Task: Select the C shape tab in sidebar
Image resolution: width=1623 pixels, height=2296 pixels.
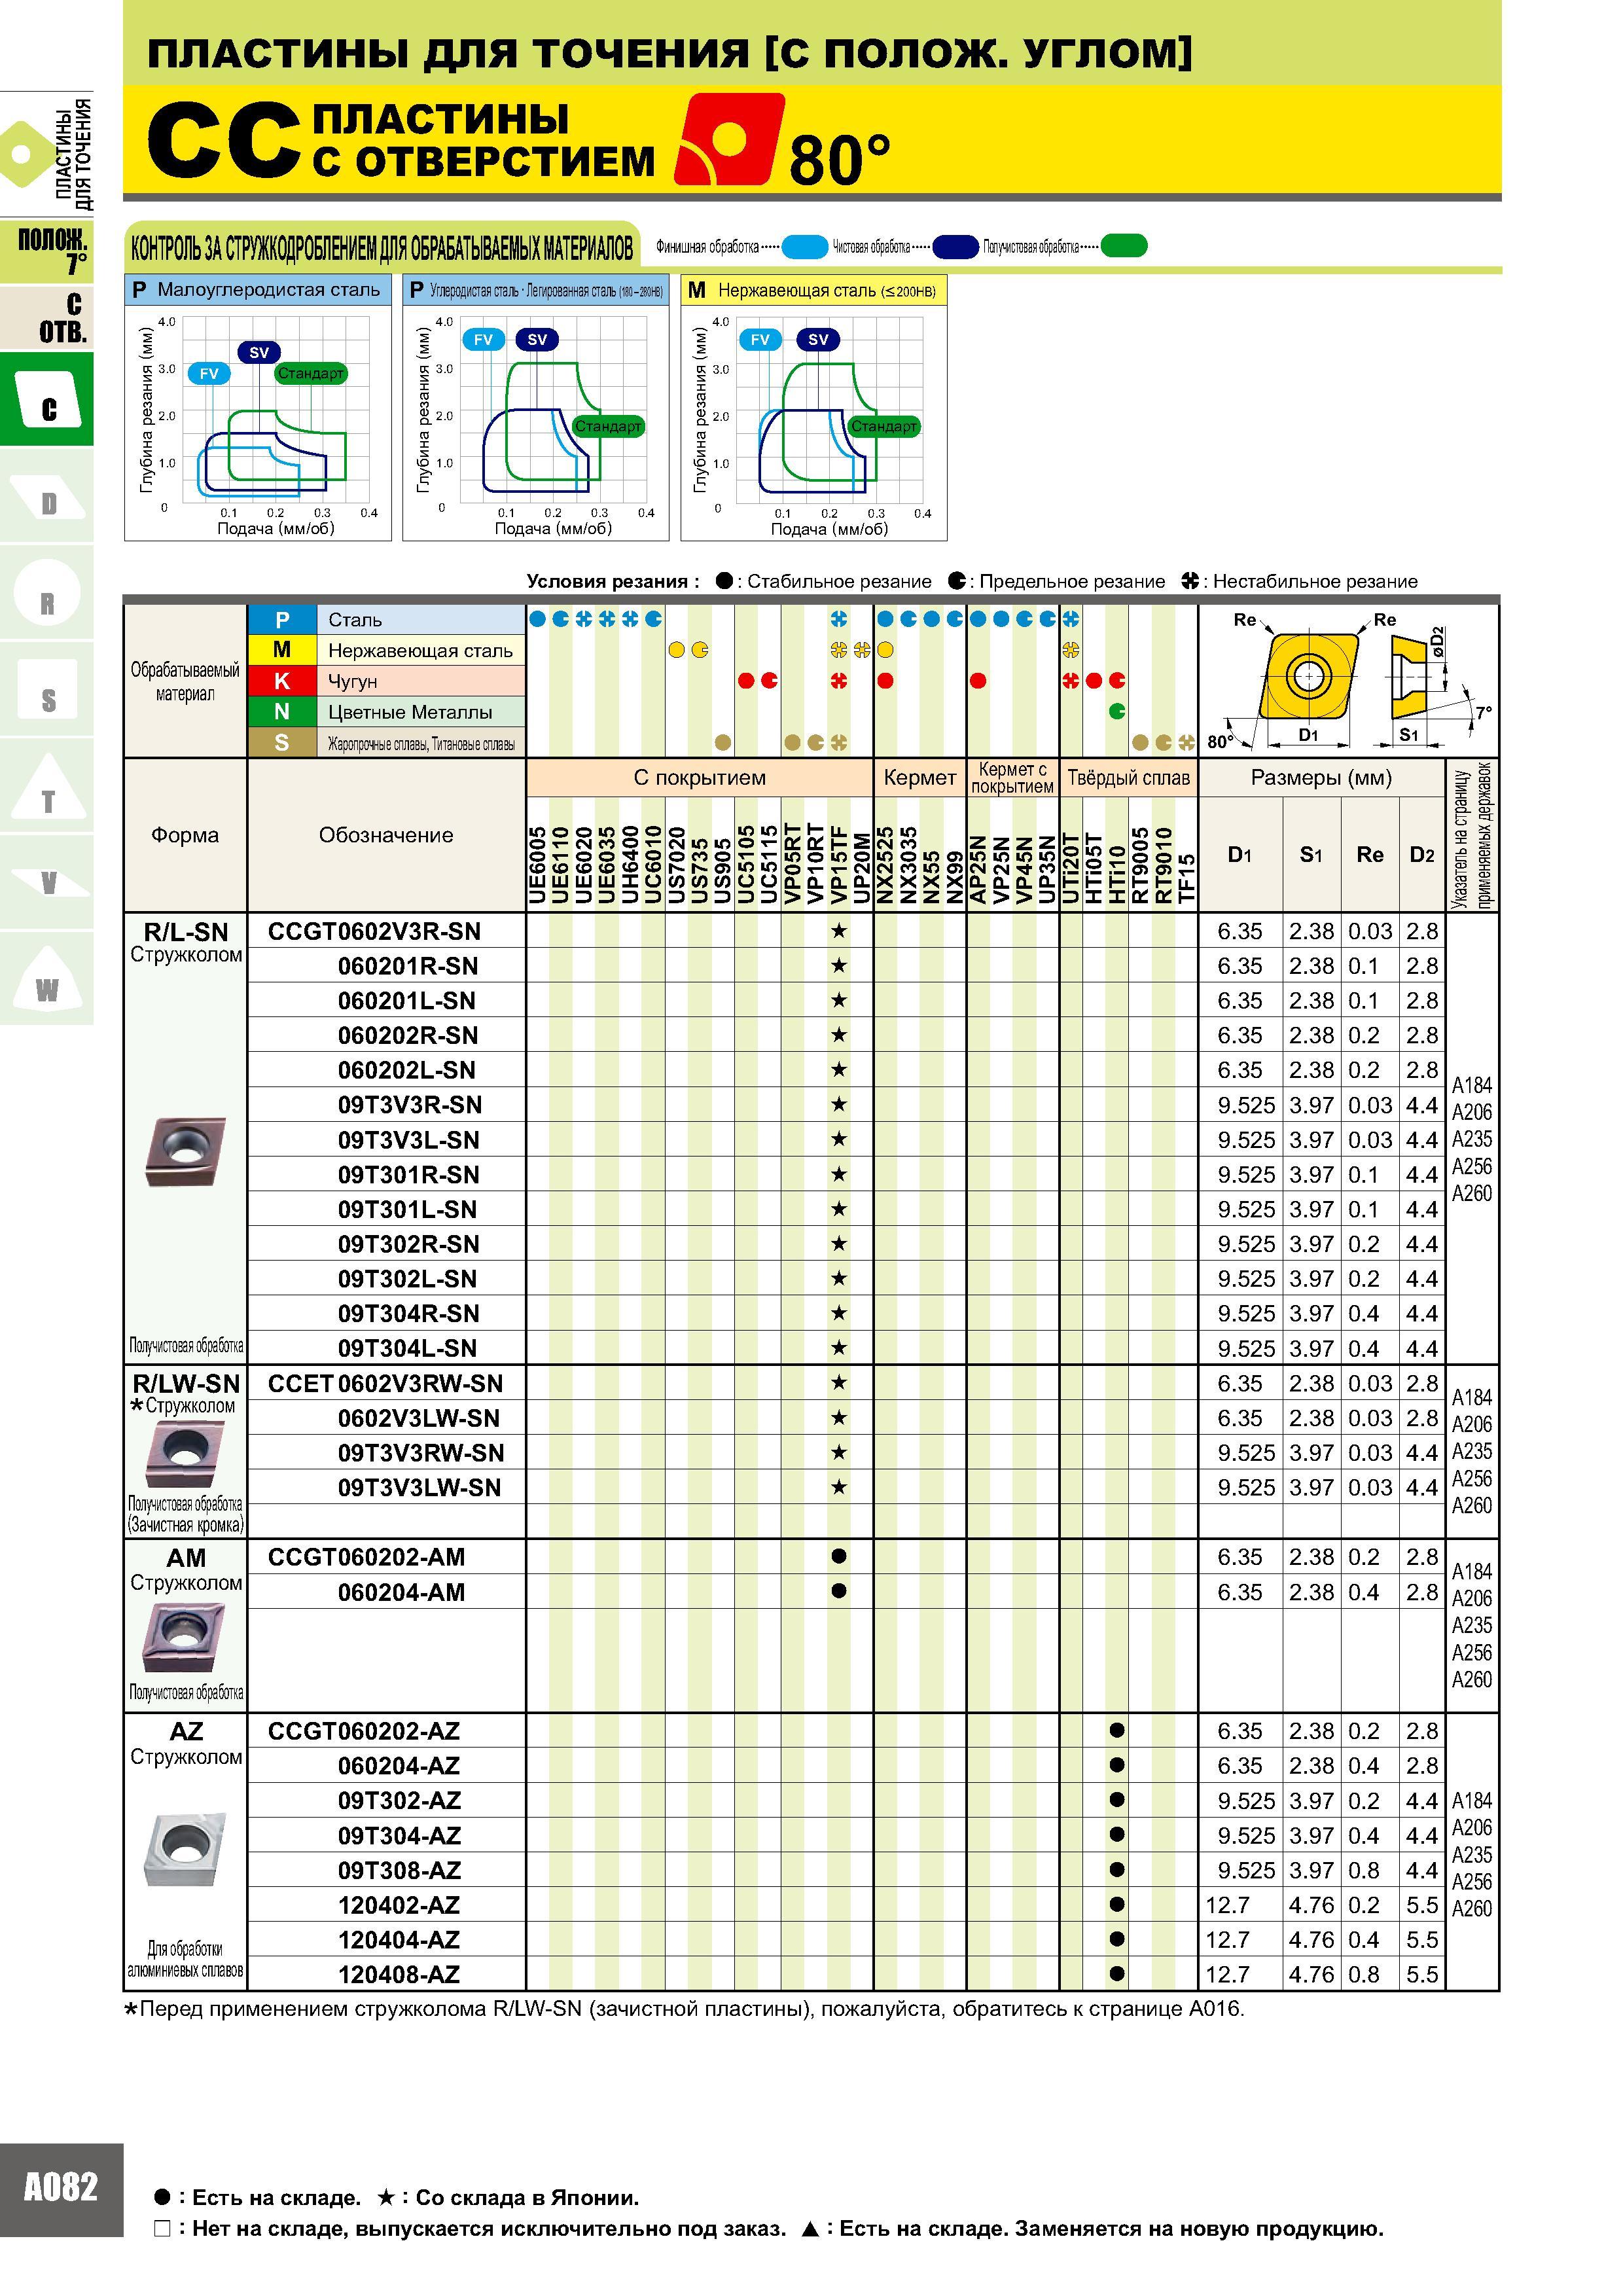Action: click(x=47, y=399)
